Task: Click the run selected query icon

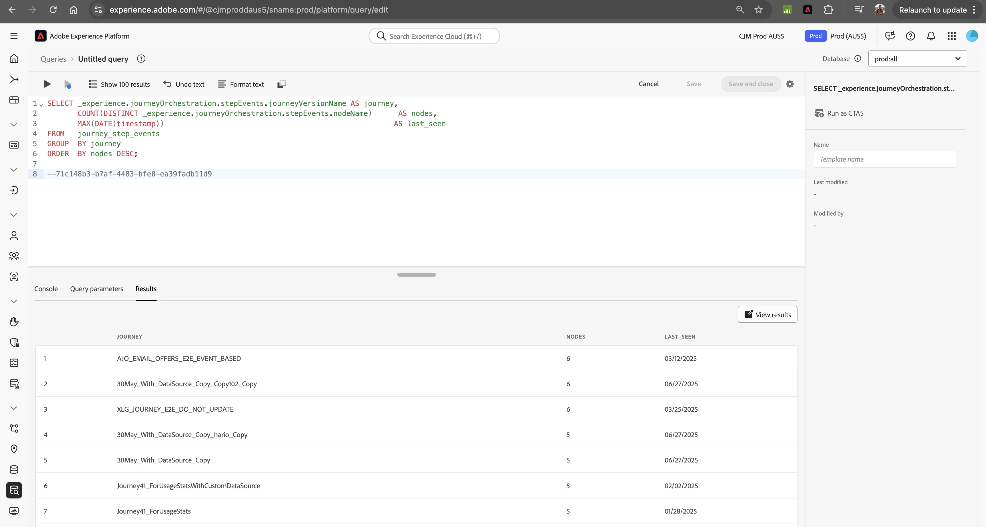Action: (x=68, y=84)
